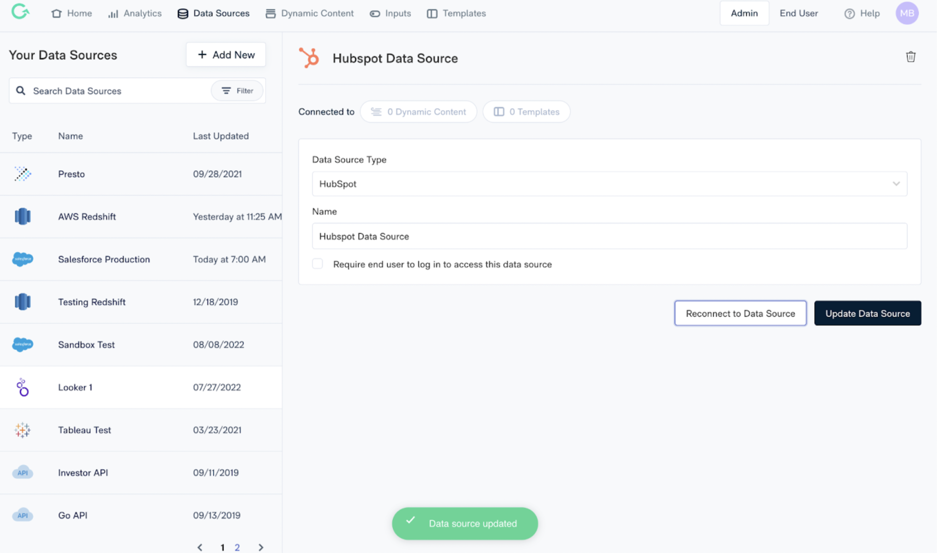Screen dimensions: 937x553
Task: Open the Inputs tab
Action: click(390, 13)
